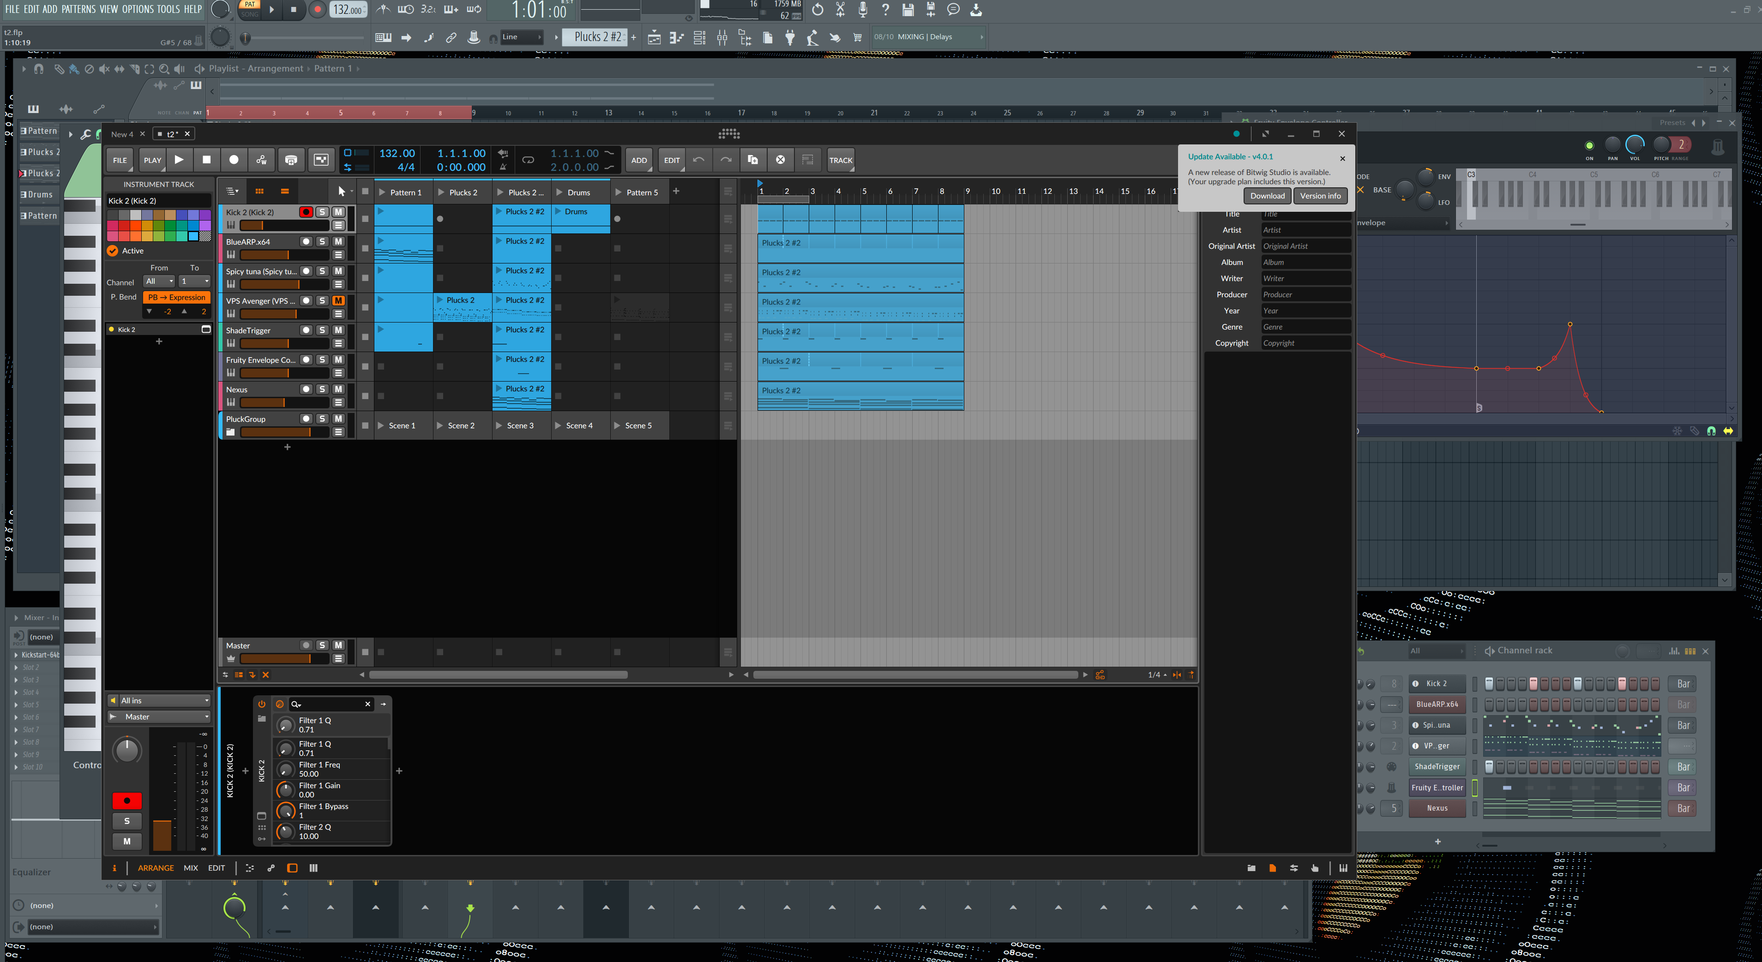Click 'PB → Expression' pitch bend button
The image size is (1762, 962).
pos(176,298)
